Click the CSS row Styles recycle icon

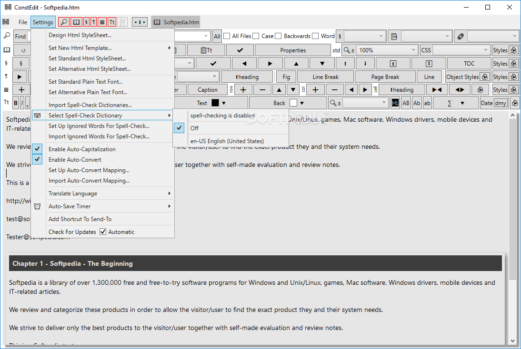(x=514, y=50)
